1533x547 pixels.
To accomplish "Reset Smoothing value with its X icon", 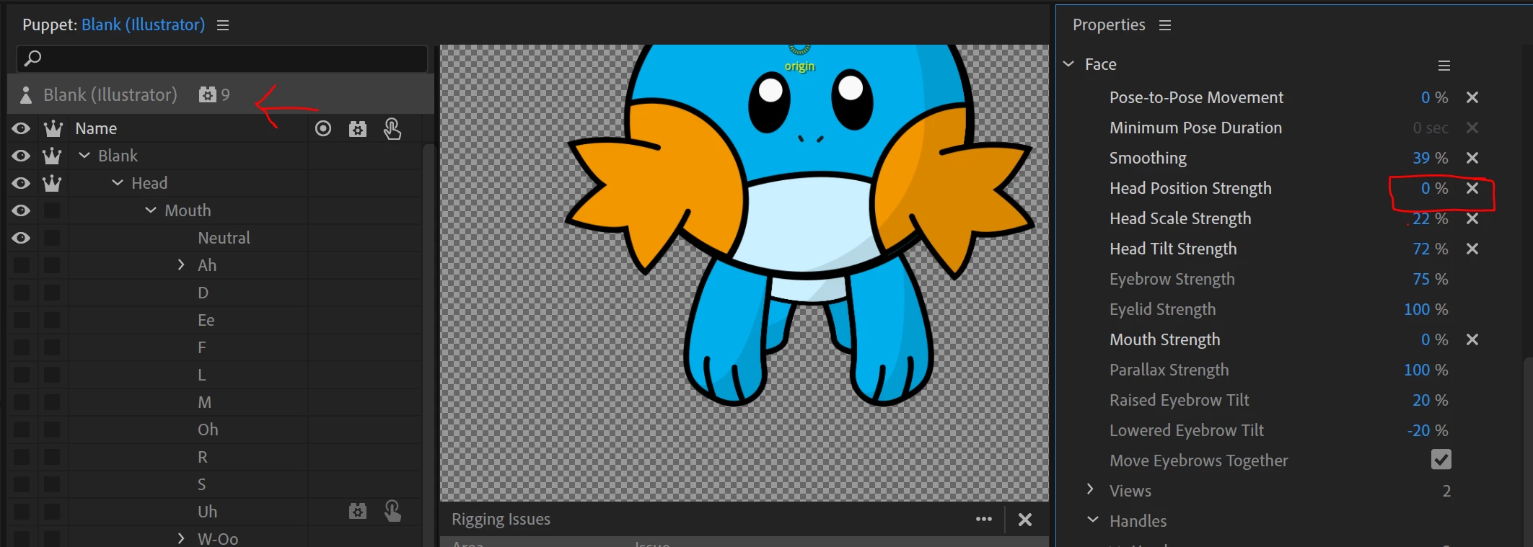I will click(x=1472, y=158).
